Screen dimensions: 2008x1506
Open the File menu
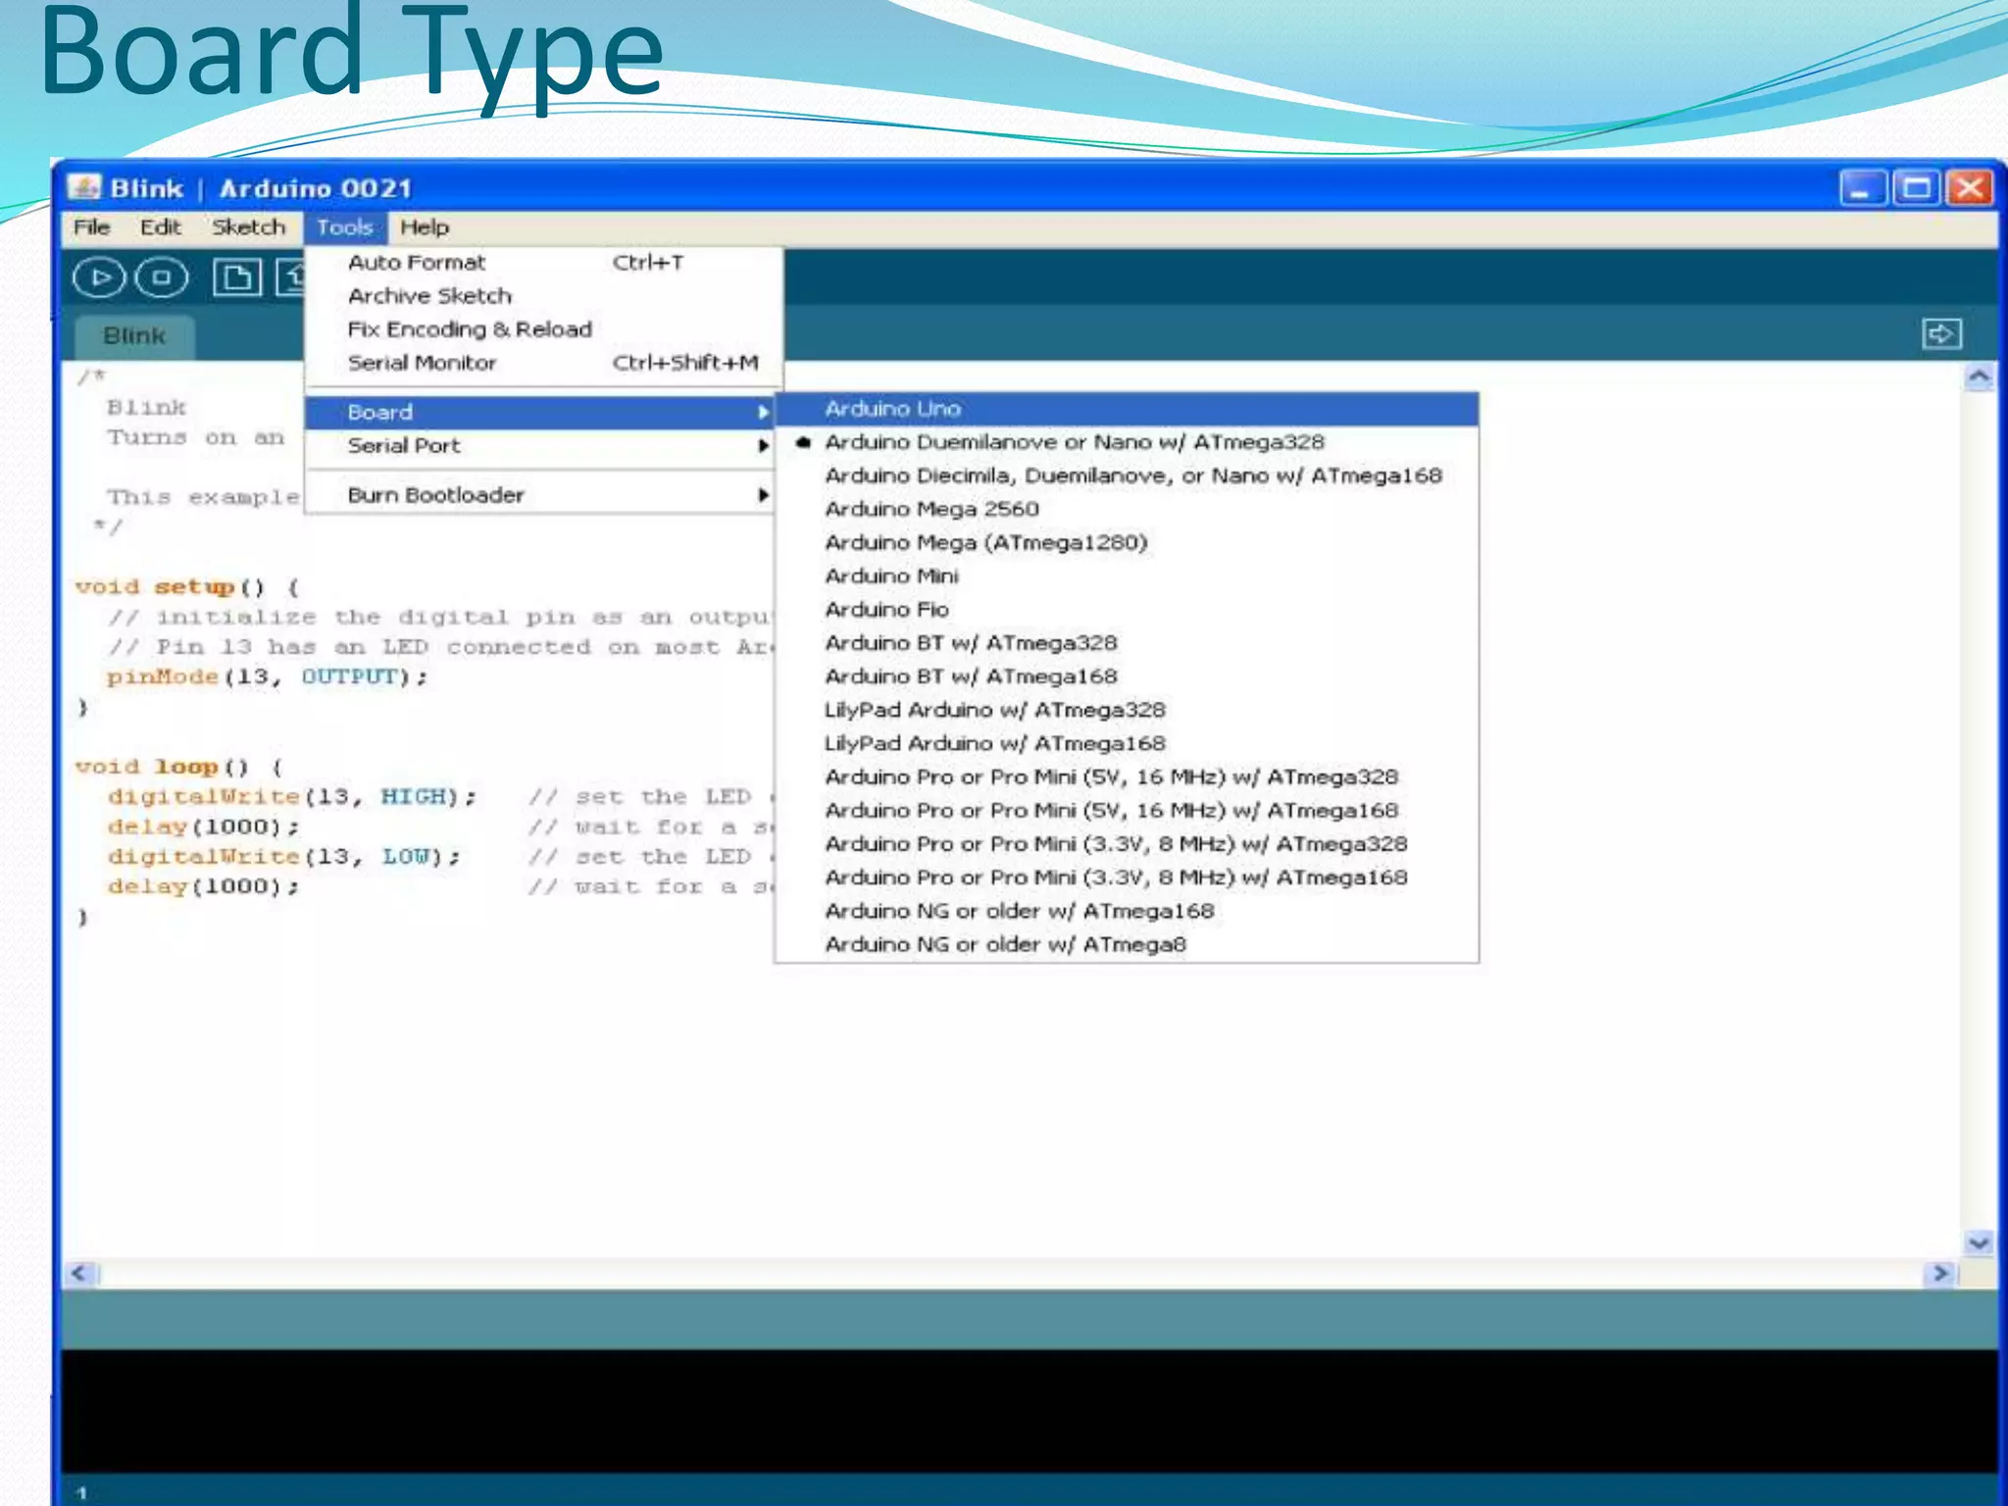pos(91,227)
